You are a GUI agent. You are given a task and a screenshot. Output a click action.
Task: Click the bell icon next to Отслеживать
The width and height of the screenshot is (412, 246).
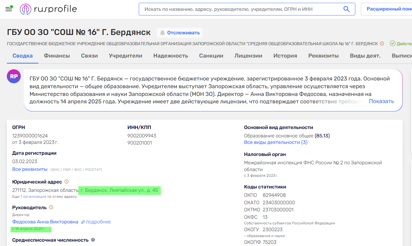pos(162,32)
